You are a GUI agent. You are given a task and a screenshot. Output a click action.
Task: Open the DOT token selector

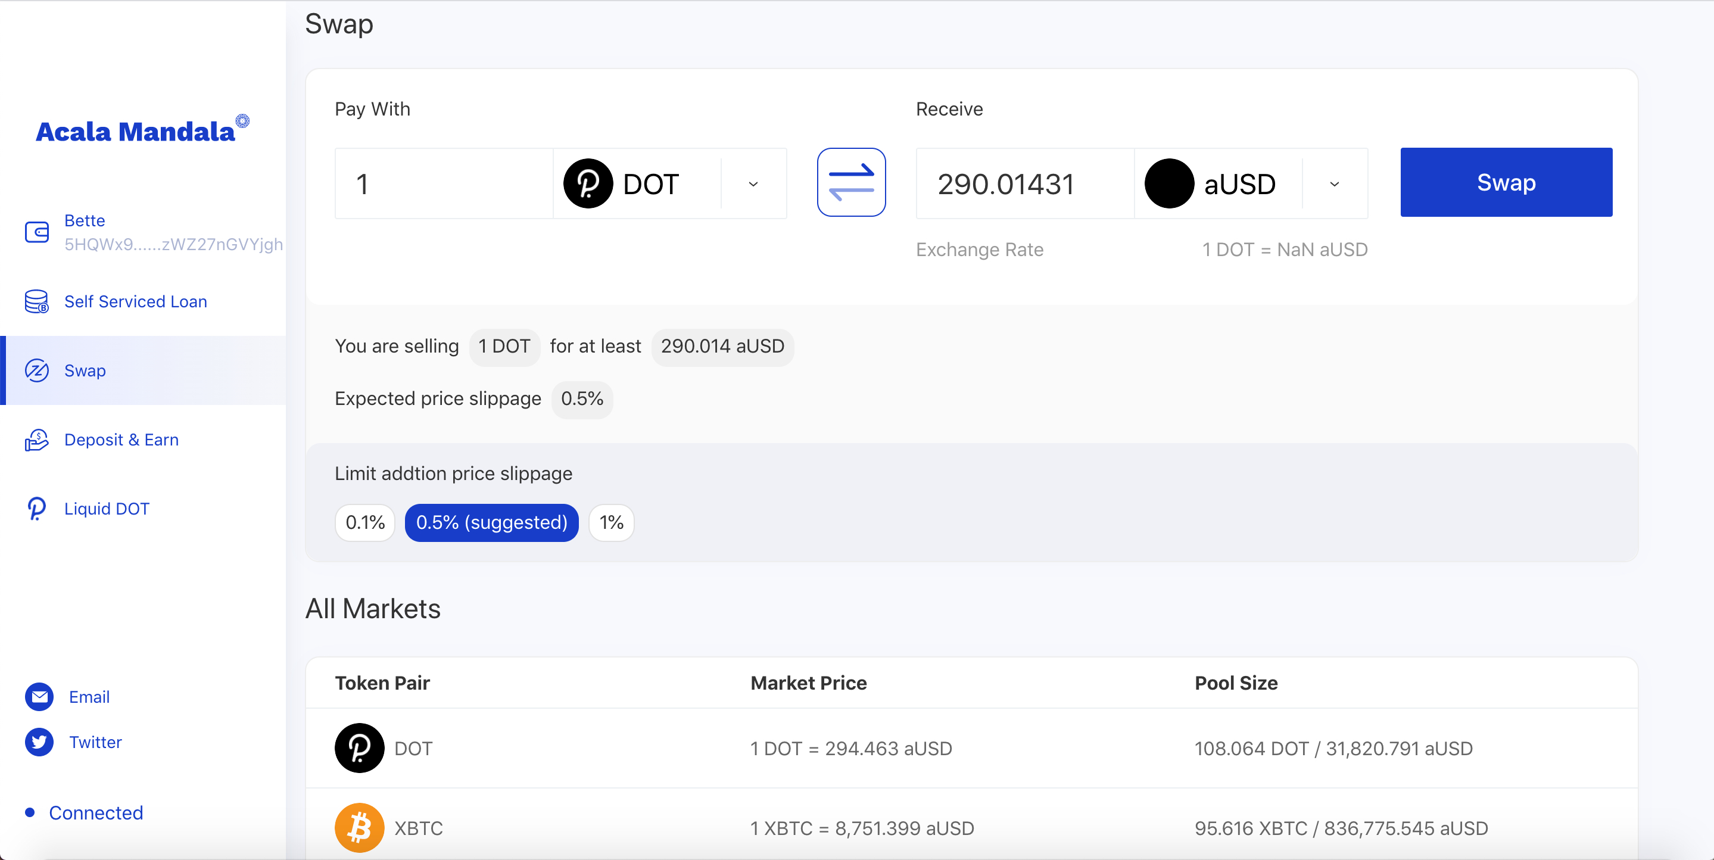pyautogui.click(x=670, y=183)
